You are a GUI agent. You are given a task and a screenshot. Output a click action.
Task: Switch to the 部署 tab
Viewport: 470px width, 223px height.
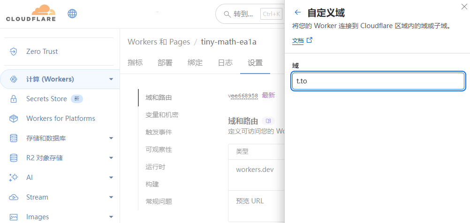(165, 63)
